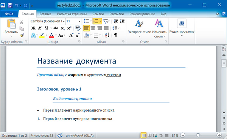Activate the Format Painter brush
This screenshot has width=227, height=139.
click(x=22, y=35)
